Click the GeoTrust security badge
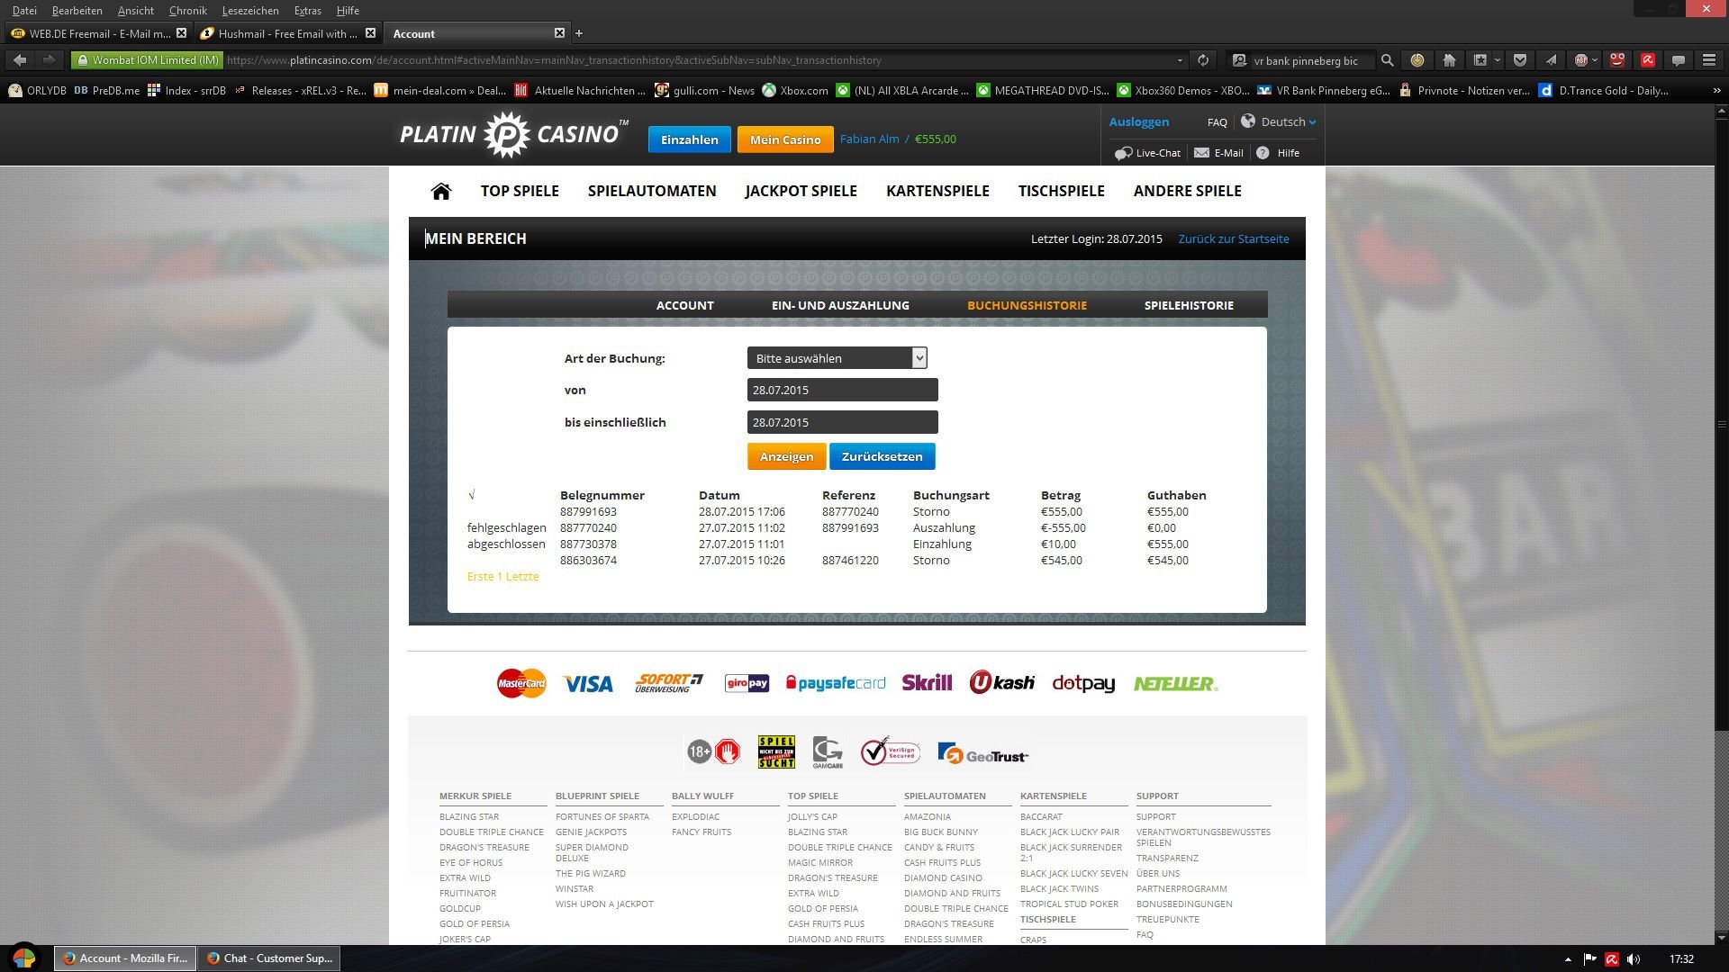1729x972 pixels. 982,753
